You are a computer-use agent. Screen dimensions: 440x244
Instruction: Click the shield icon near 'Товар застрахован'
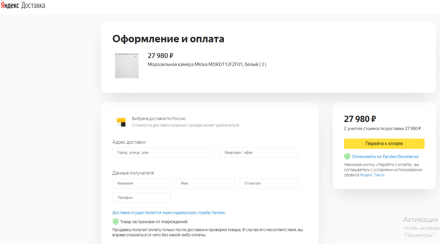point(116,221)
